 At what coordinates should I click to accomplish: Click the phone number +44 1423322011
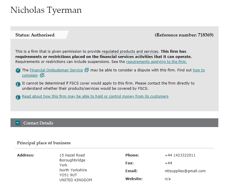point(180,155)
